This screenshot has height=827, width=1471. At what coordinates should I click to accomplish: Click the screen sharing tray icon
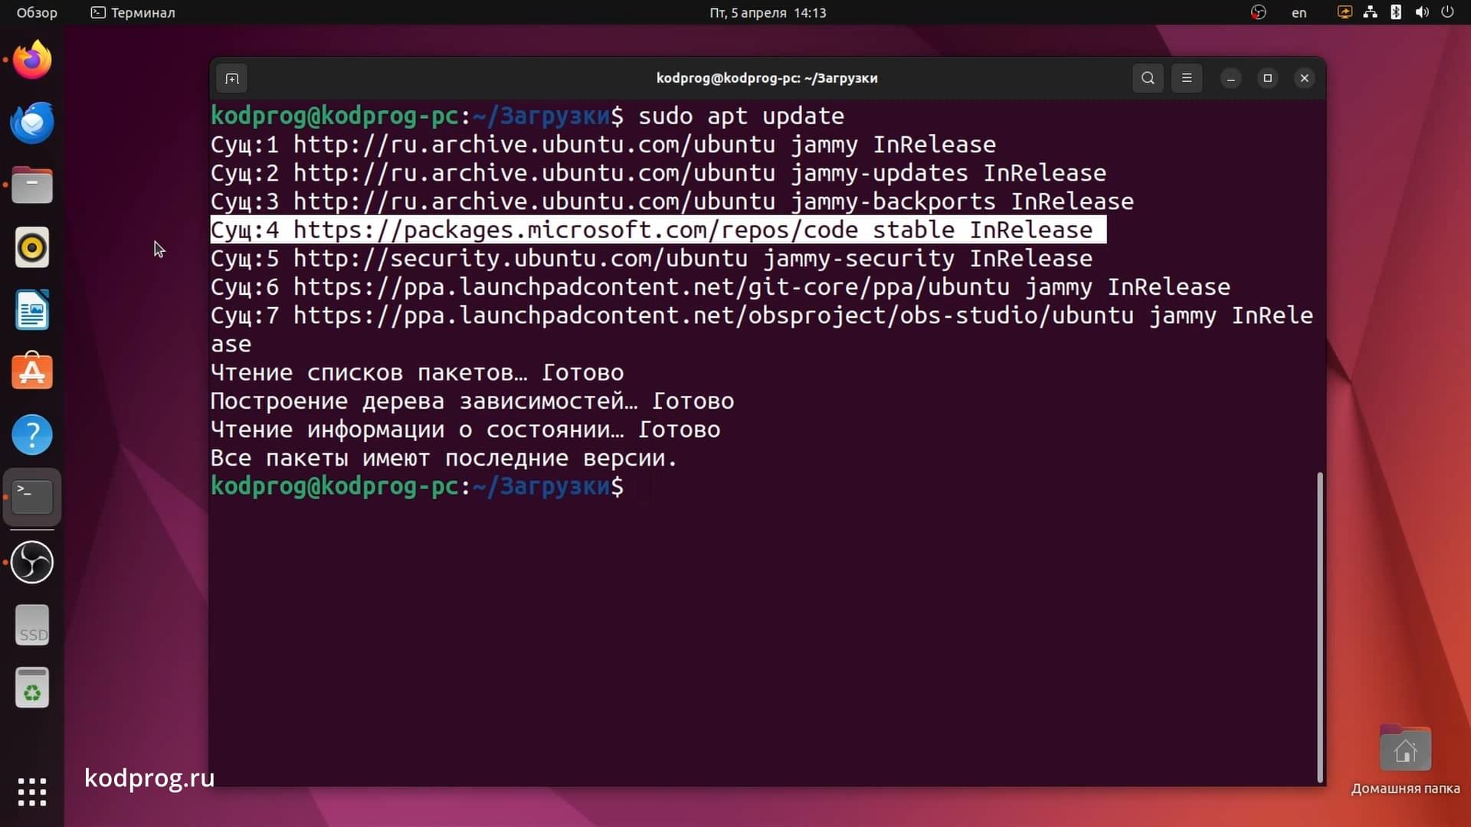coord(1345,12)
